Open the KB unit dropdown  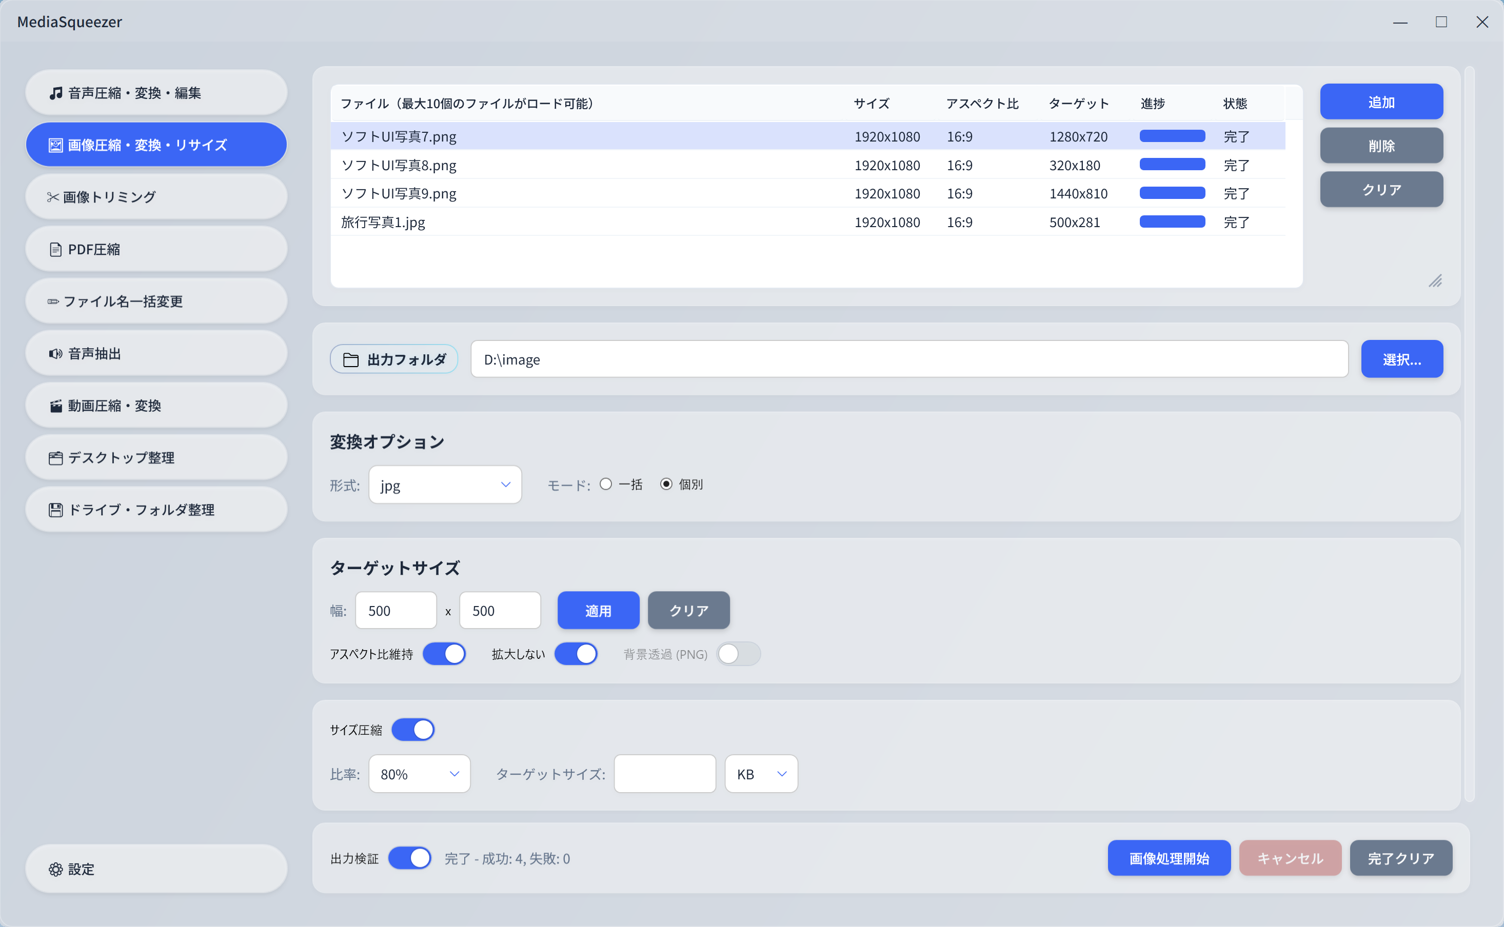click(761, 774)
